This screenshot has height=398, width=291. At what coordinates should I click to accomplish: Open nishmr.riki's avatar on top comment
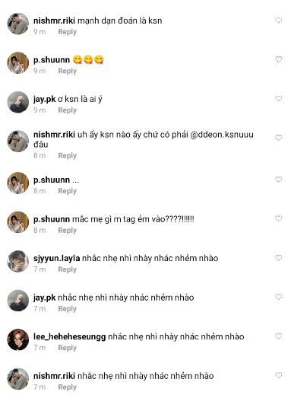[x=17, y=24]
